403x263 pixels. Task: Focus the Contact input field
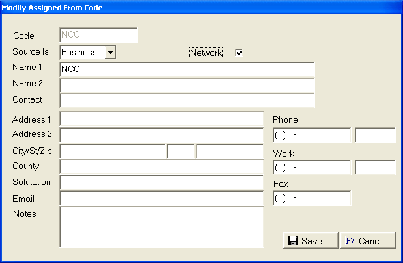[187, 101]
